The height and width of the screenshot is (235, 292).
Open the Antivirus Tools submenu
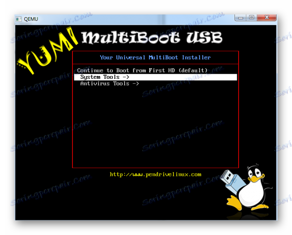110,84
